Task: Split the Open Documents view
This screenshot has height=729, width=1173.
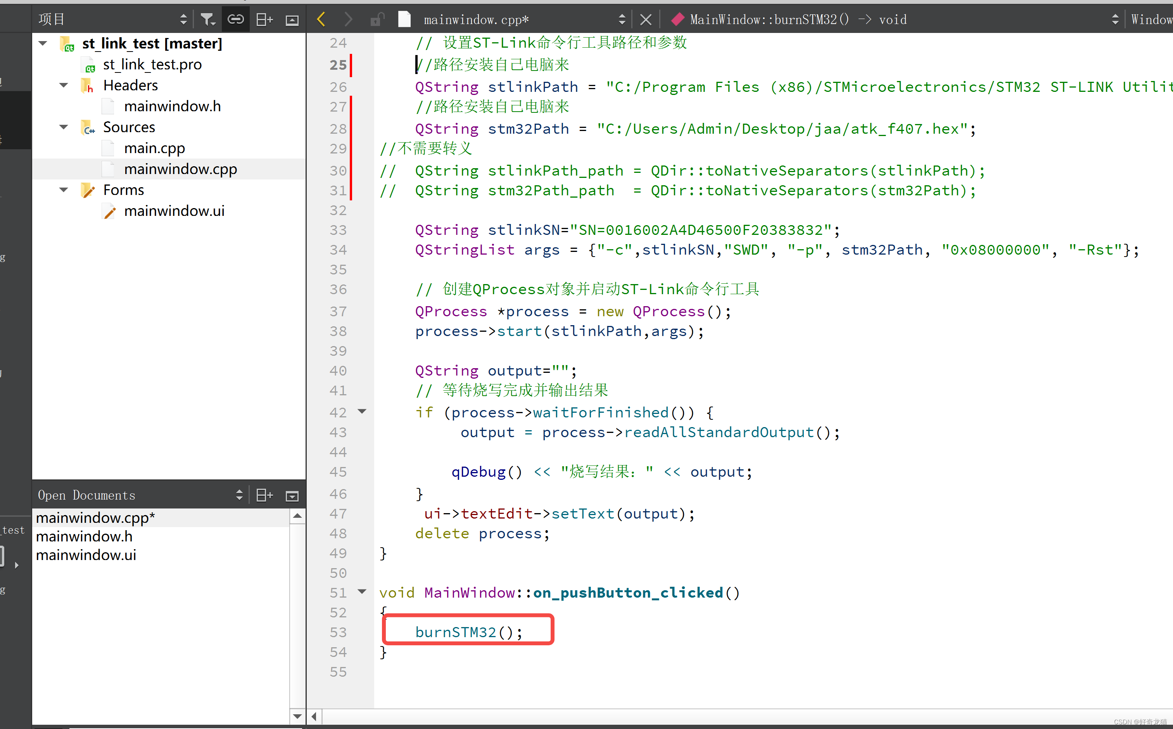Action: (x=264, y=495)
